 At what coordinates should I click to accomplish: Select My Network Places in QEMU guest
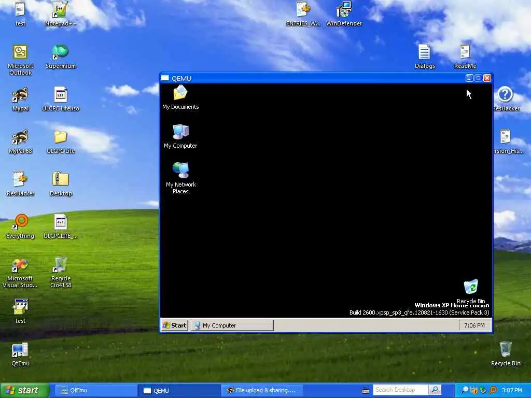(x=180, y=178)
